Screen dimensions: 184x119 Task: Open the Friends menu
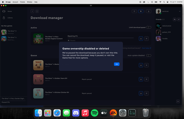[22, 2]
